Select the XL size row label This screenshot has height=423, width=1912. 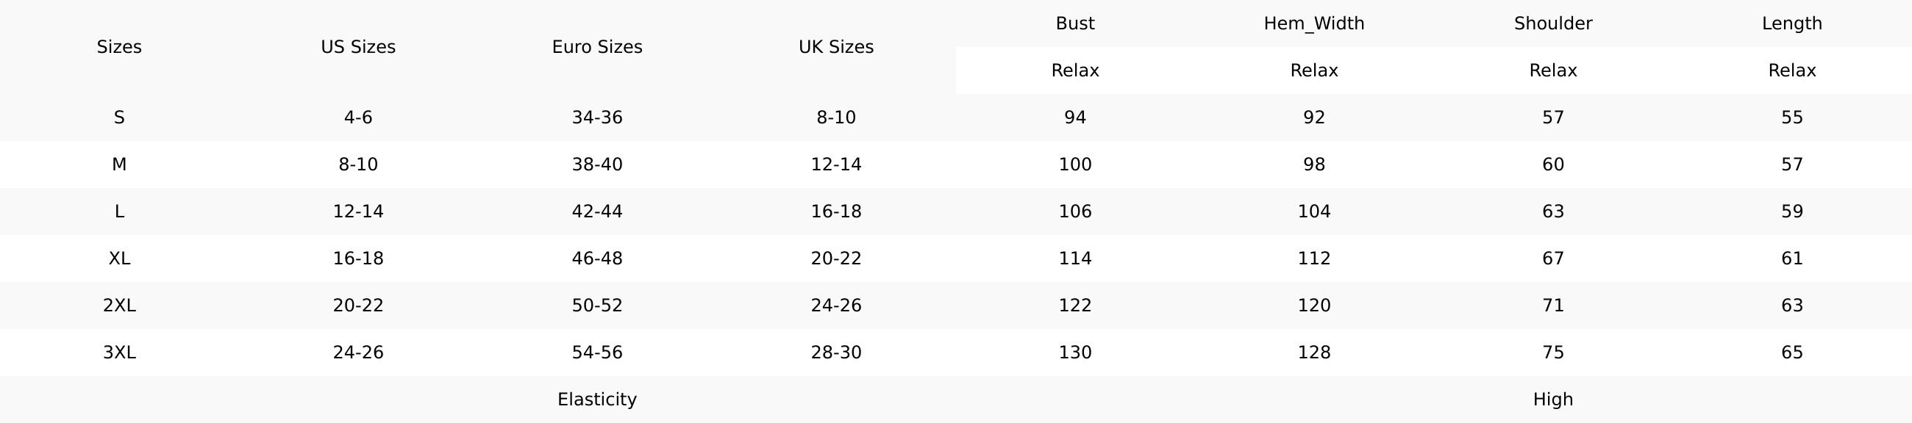(118, 258)
